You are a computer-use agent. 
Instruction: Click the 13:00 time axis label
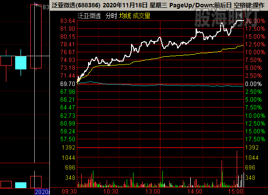point(153,192)
